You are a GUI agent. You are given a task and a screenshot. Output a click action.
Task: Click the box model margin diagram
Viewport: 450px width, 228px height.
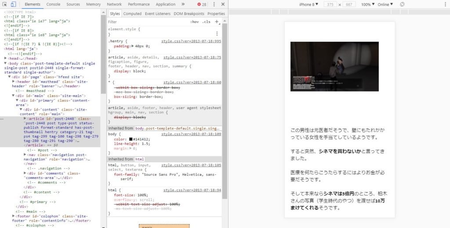click(164, 226)
